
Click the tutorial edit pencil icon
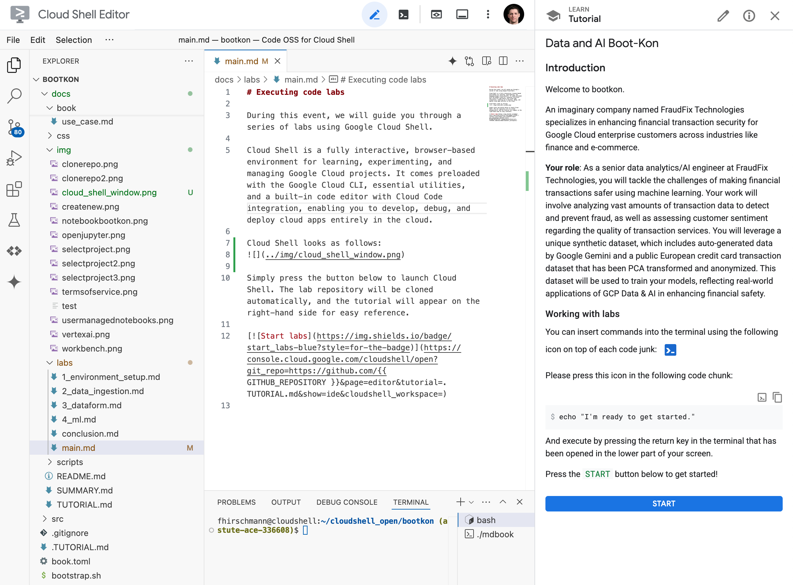pyautogui.click(x=723, y=16)
